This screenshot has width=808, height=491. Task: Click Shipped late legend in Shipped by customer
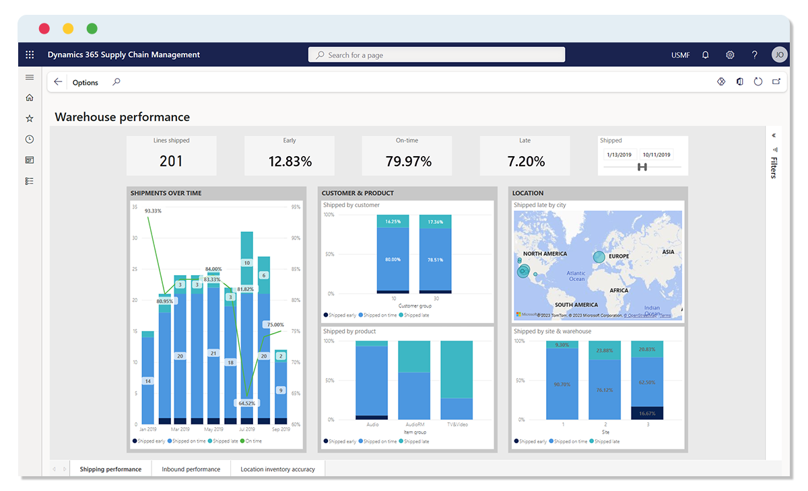point(414,315)
